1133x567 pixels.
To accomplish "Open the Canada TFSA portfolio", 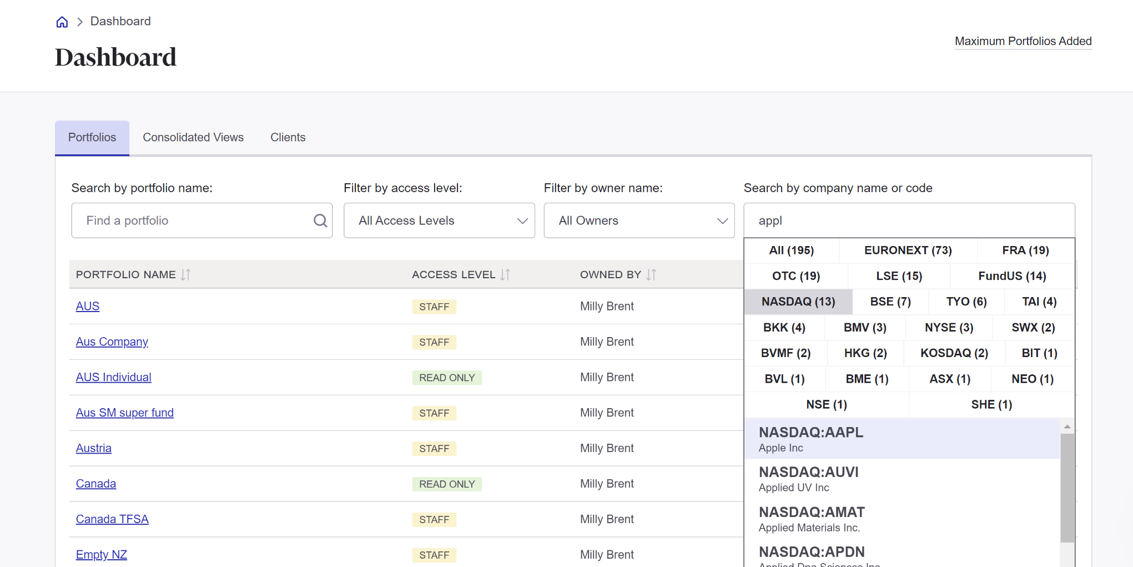I will (x=112, y=519).
